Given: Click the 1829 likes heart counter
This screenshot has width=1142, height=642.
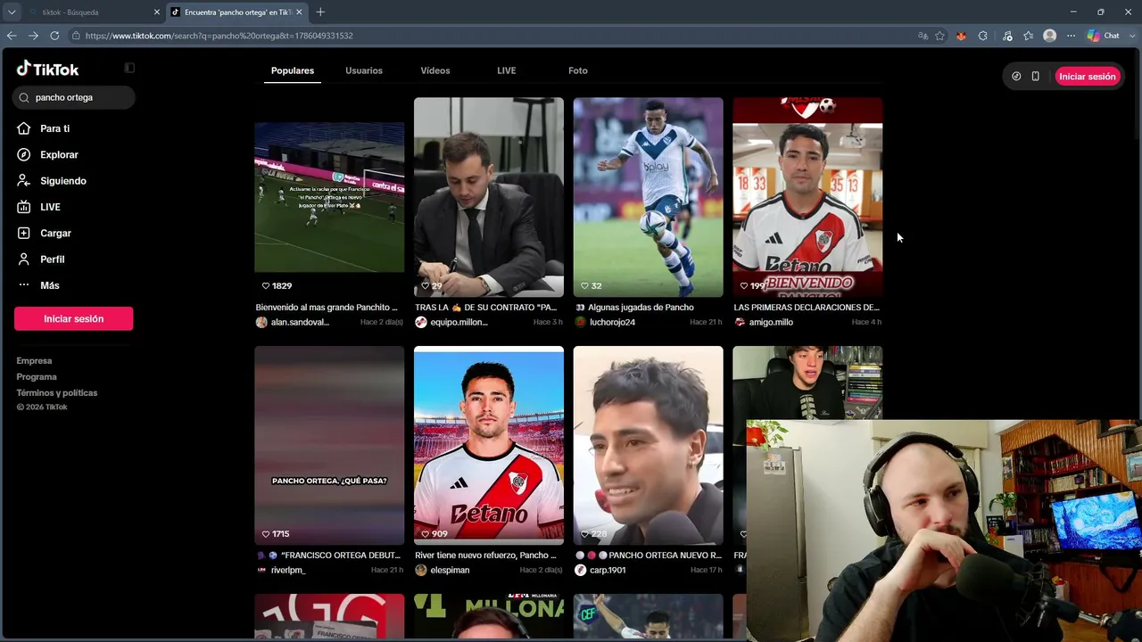Looking at the screenshot, I should tap(277, 286).
